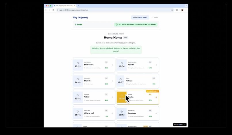Reset the game with the Reset button
This screenshot has height=135, width=232.
point(155,17)
